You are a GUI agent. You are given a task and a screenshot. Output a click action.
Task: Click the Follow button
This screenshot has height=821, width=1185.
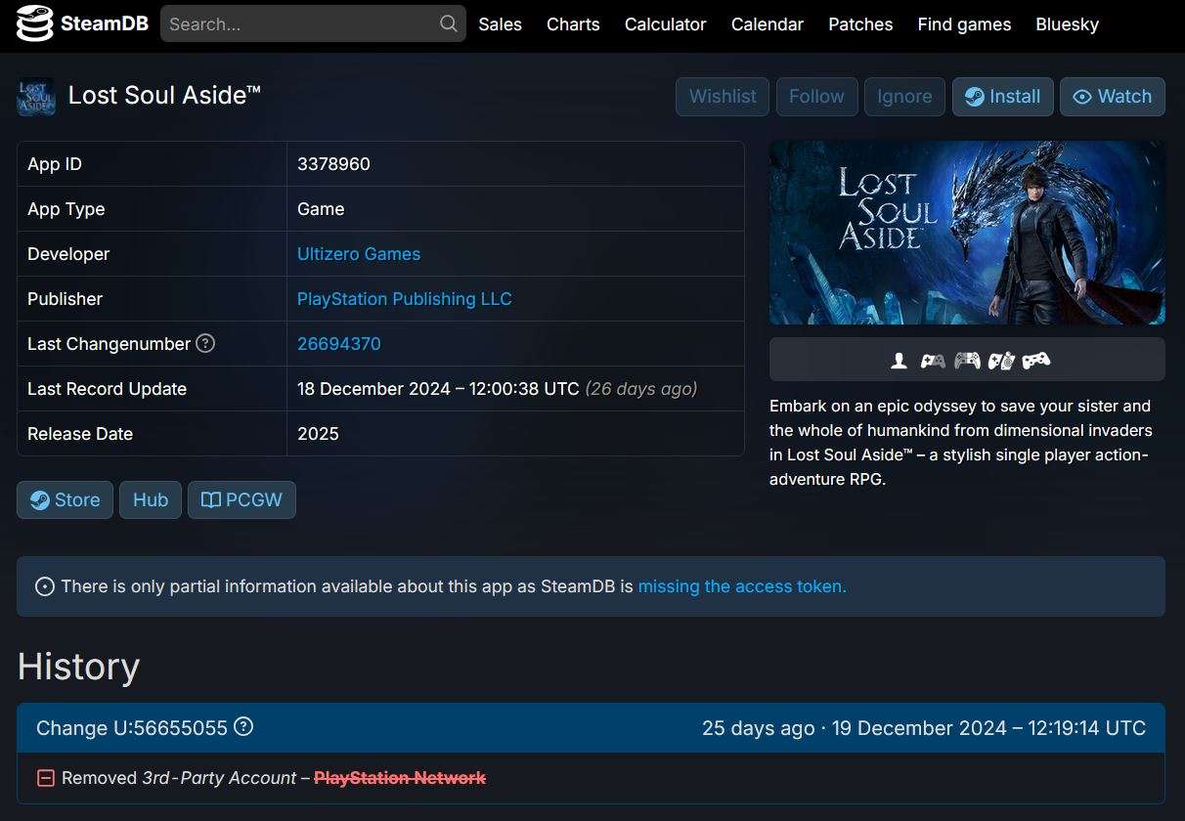(x=816, y=97)
